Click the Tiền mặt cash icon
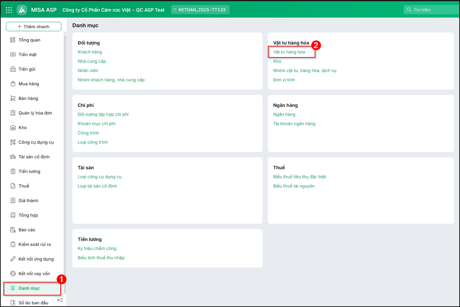Viewport: 460px width, 307px height. (x=13, y=54)
